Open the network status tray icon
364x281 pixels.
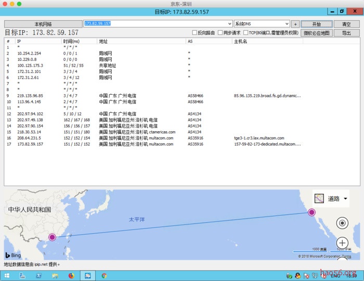pyautogui.click(x=315, y=276)
